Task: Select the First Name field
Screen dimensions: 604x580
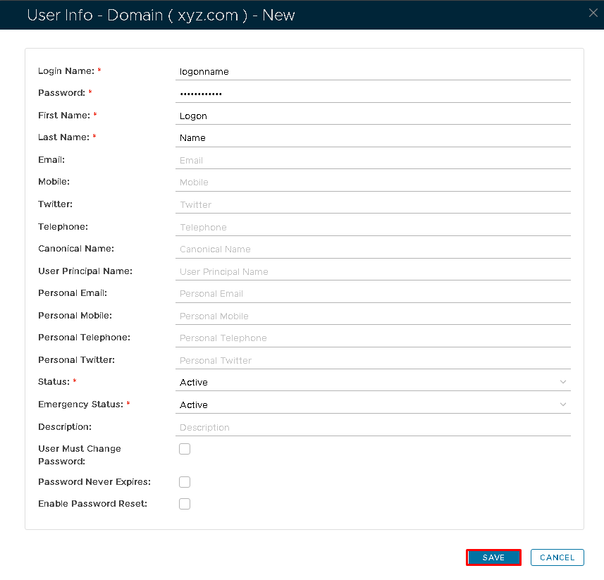Action: (x=373, y=116)
